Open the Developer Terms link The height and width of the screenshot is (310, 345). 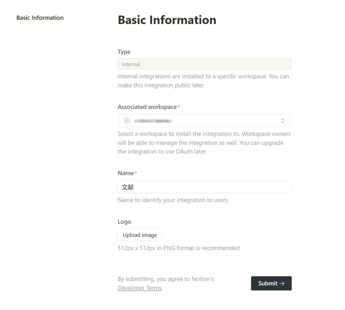[x=140, y=288]
